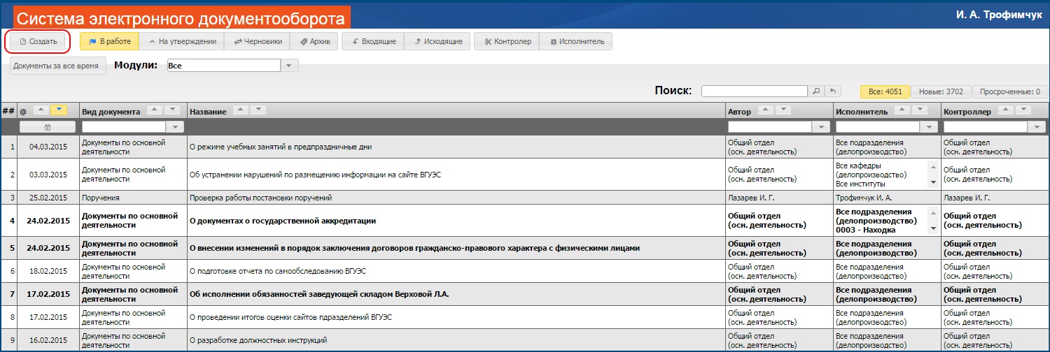Select the Все: 4051 filter
The image size is (1050, 352).
(885, 91)
